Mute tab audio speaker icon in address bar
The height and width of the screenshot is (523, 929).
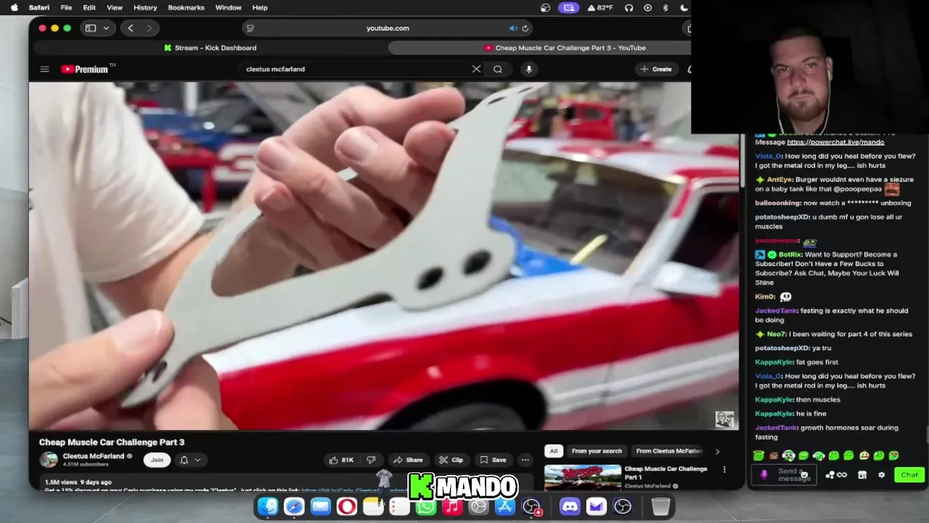(513, 28)
